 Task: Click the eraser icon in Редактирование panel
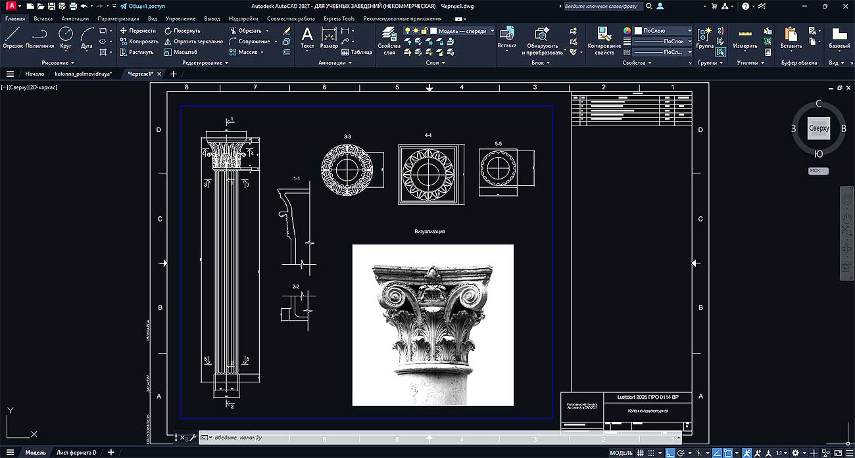[286, 31]
